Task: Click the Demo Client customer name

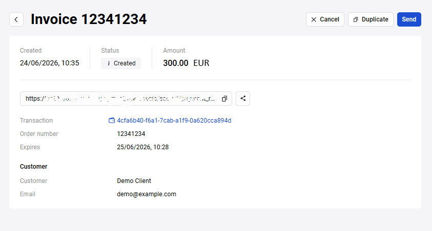Action: [x=134, y=181]
